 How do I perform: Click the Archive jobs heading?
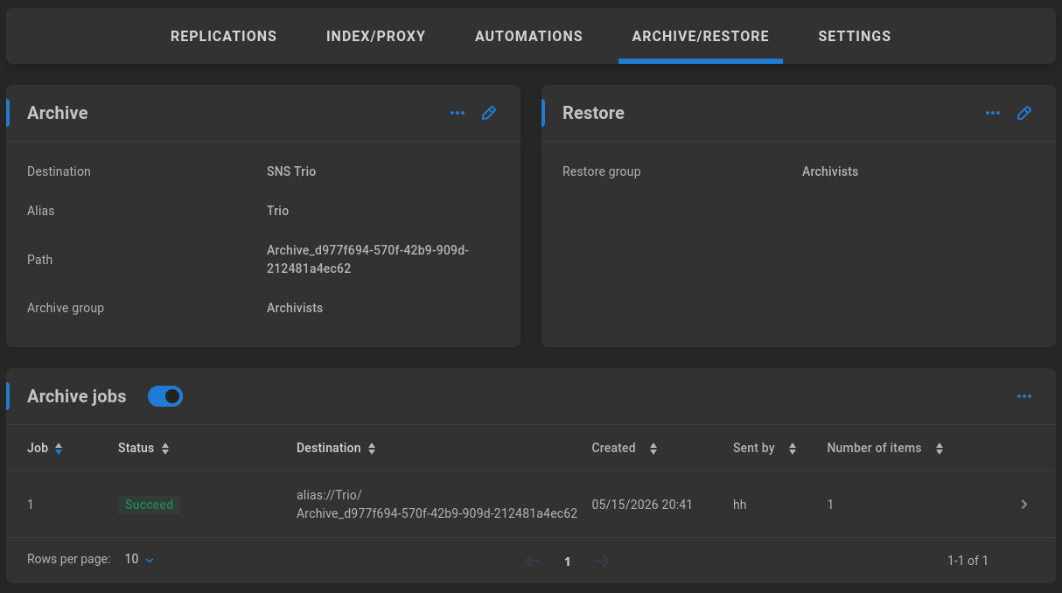(x=77, y=396)
